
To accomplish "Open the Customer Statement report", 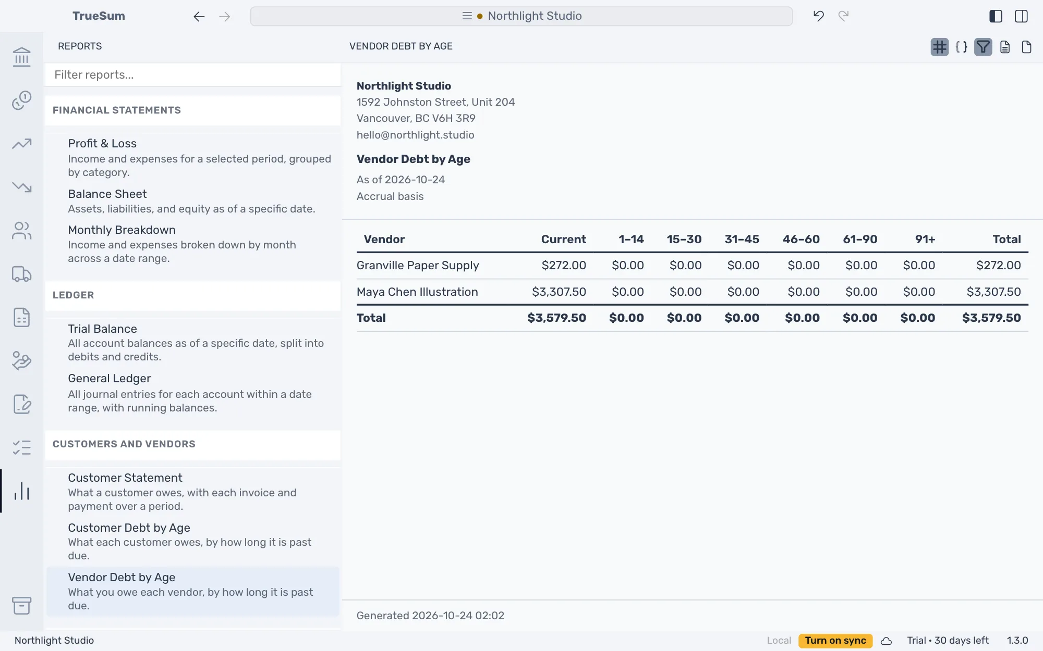I will point(193,492).
